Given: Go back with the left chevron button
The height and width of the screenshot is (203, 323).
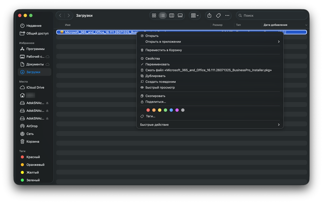Looking at the screenshot, I should point(60,15).
